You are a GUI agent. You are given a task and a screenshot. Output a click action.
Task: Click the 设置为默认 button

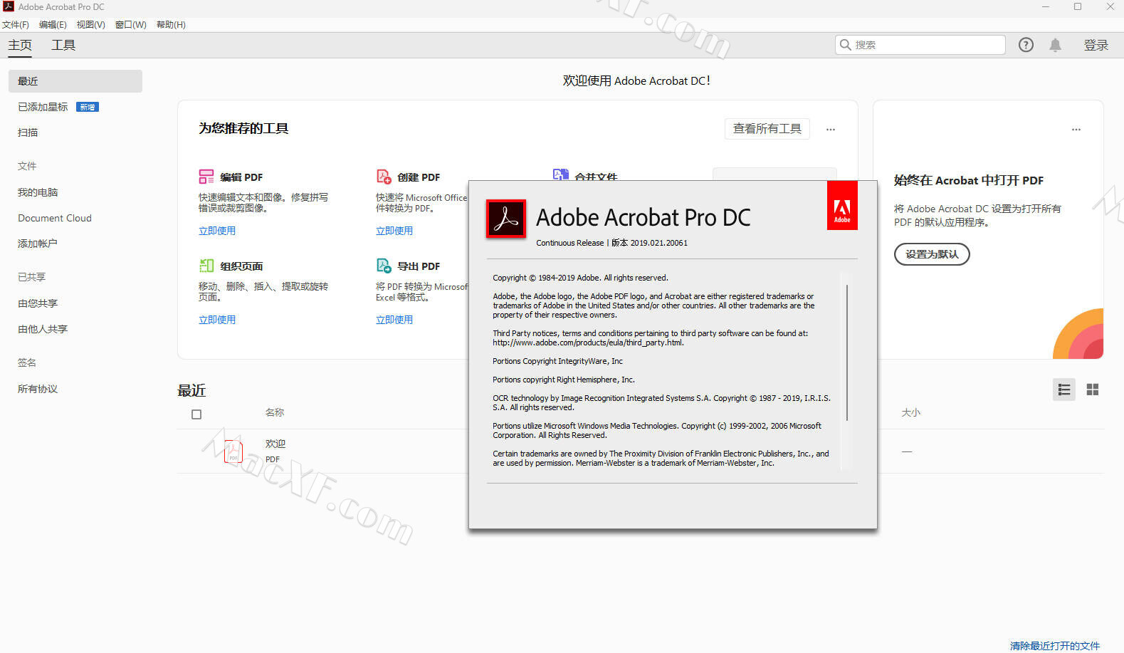click(932, 254)
